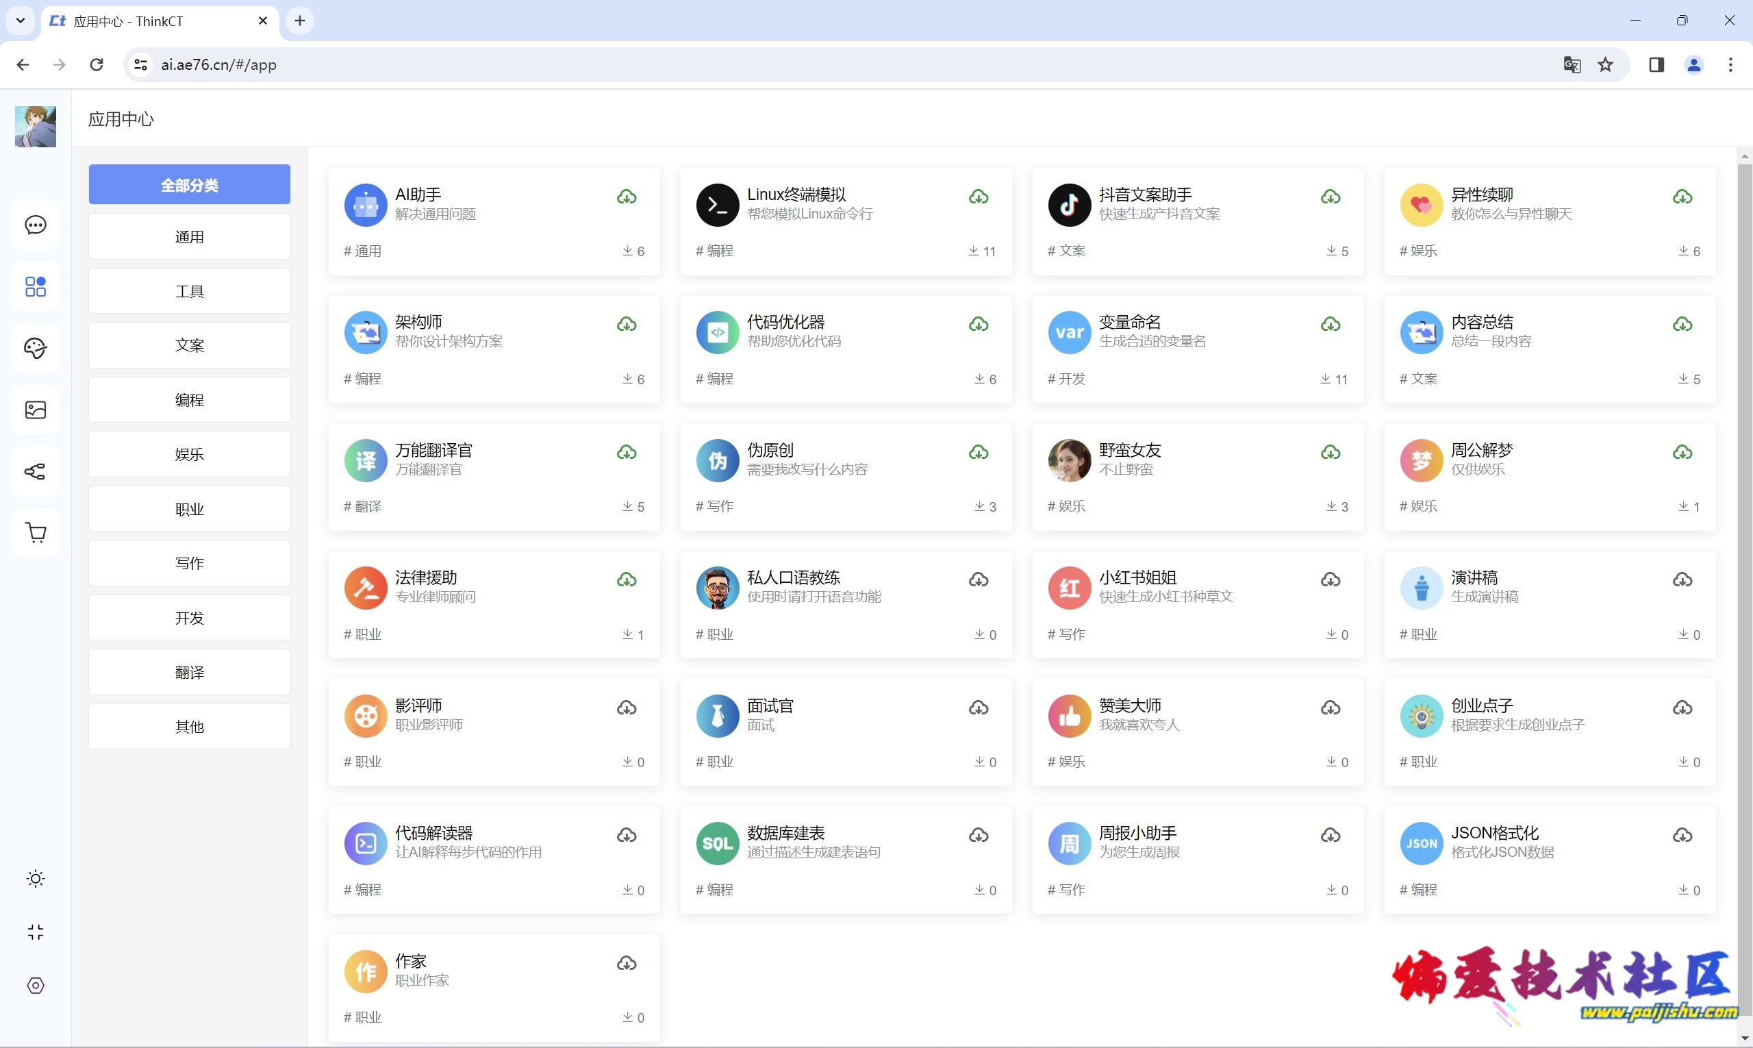Viewport: 1753px width, 1048px height.
Task: Click the cloud icon on 变量命名 card
Action: tap(1330, 325)
